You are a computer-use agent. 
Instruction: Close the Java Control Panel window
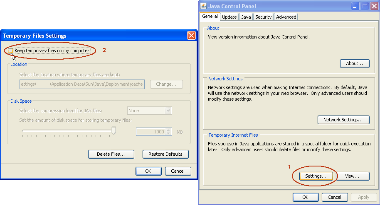click(375, 6)
